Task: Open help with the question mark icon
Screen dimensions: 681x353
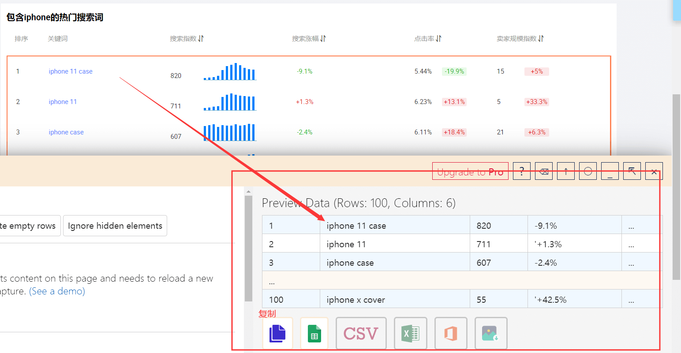Action: point(521,171)
